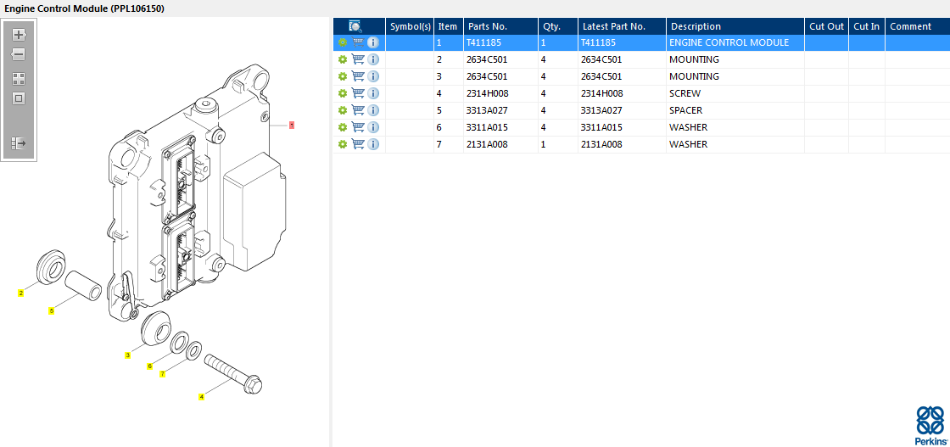Add item 2 MOUNTING to cart
The width and height of the screenshot is (950, 447).
coord(358,59)
